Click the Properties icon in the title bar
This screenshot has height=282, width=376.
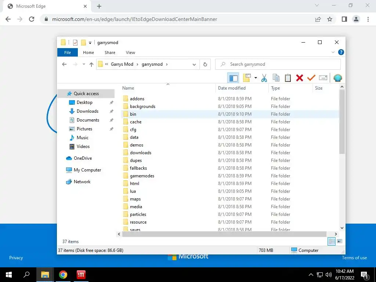(75, 43)
